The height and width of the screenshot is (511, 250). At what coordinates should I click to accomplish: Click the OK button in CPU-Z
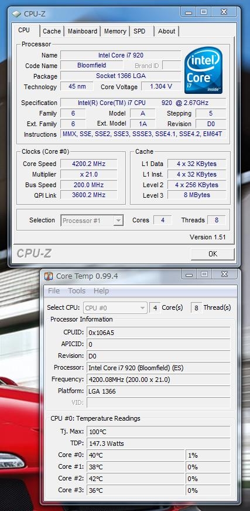tap(213, 254)
